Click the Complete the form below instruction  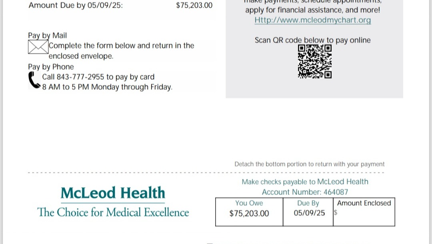(x=122, y=51)
